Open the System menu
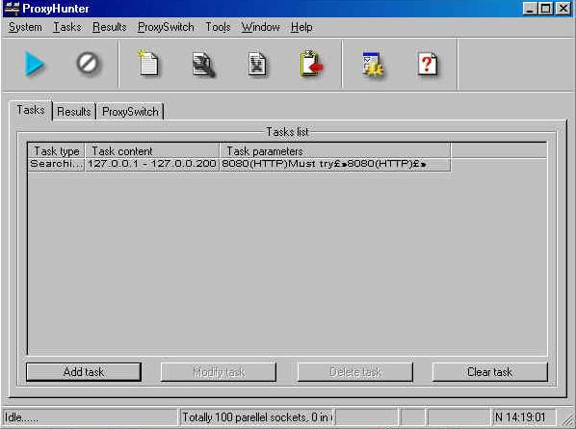This screenshot has height=429, width=576. click(x=25, y=27)
